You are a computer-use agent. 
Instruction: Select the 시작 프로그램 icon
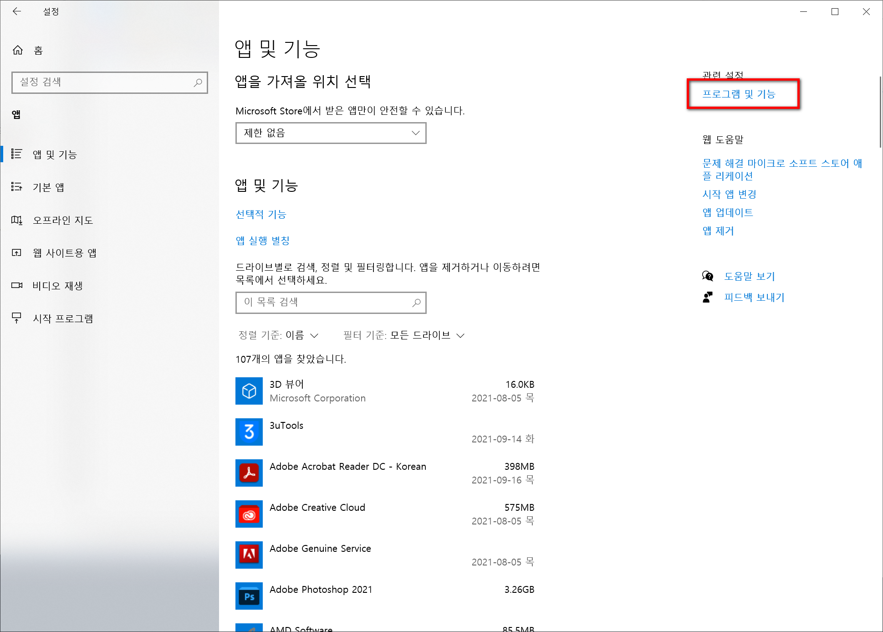click(17, 318)
